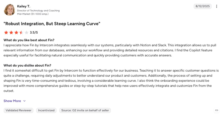Click the G2 invite source badge
Viewport: 223px width, 117px height.
point(85,110)
